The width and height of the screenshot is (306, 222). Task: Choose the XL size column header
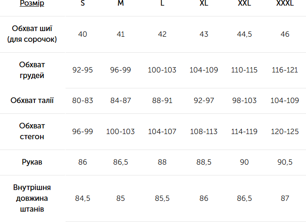(x=204, y=4)
